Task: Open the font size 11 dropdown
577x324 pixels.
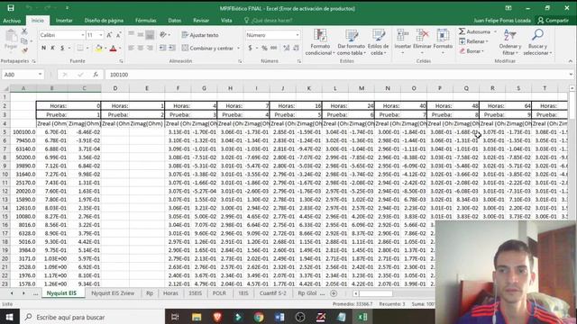Action: pyautogui.click(x=101, y=35)
